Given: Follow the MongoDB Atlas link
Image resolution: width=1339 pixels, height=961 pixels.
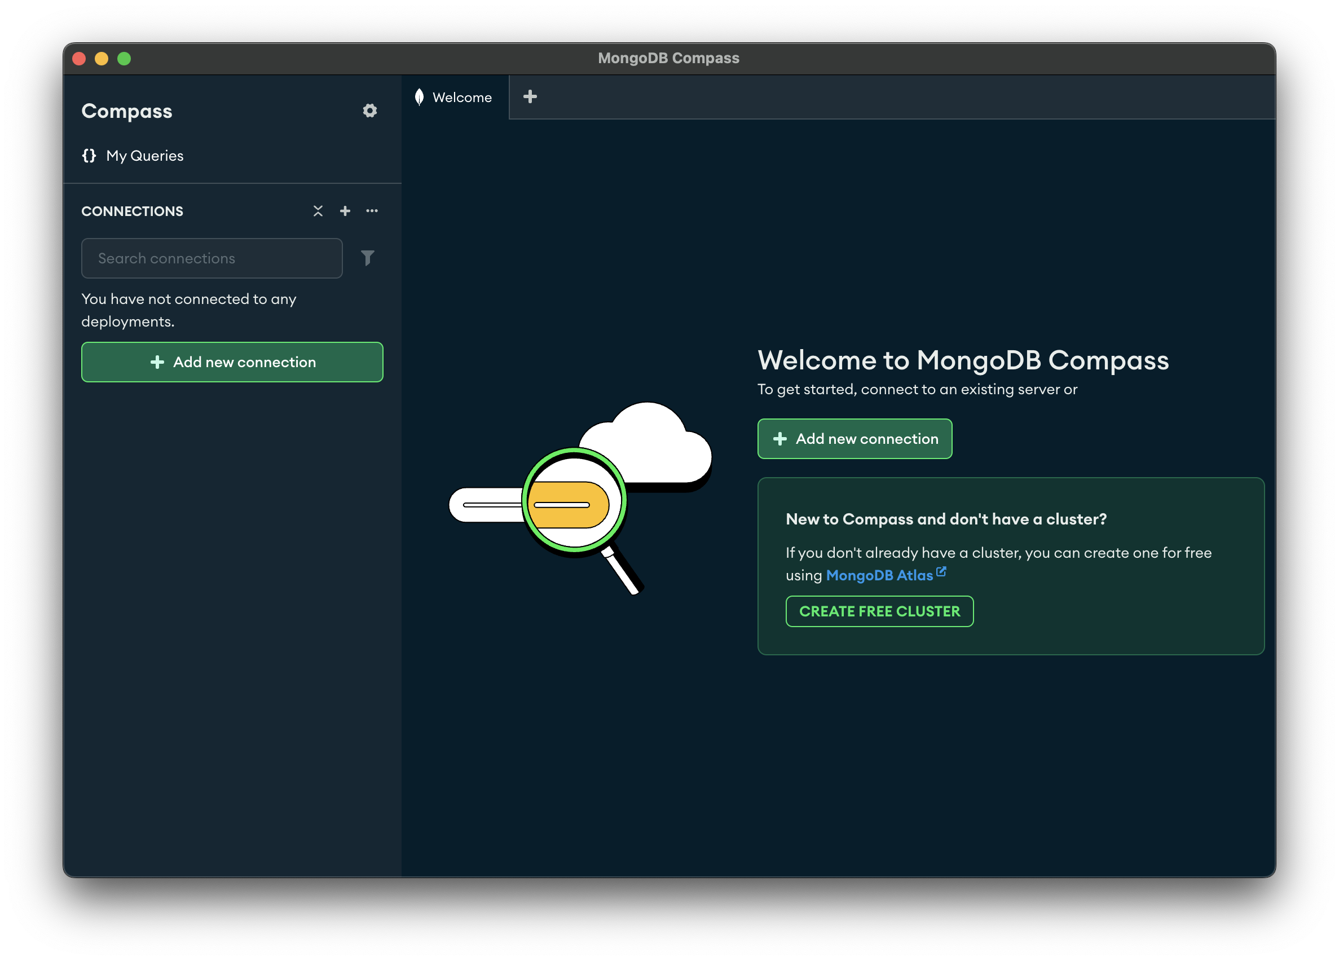Looking at the screenshot, I should (x=886, y=575).
